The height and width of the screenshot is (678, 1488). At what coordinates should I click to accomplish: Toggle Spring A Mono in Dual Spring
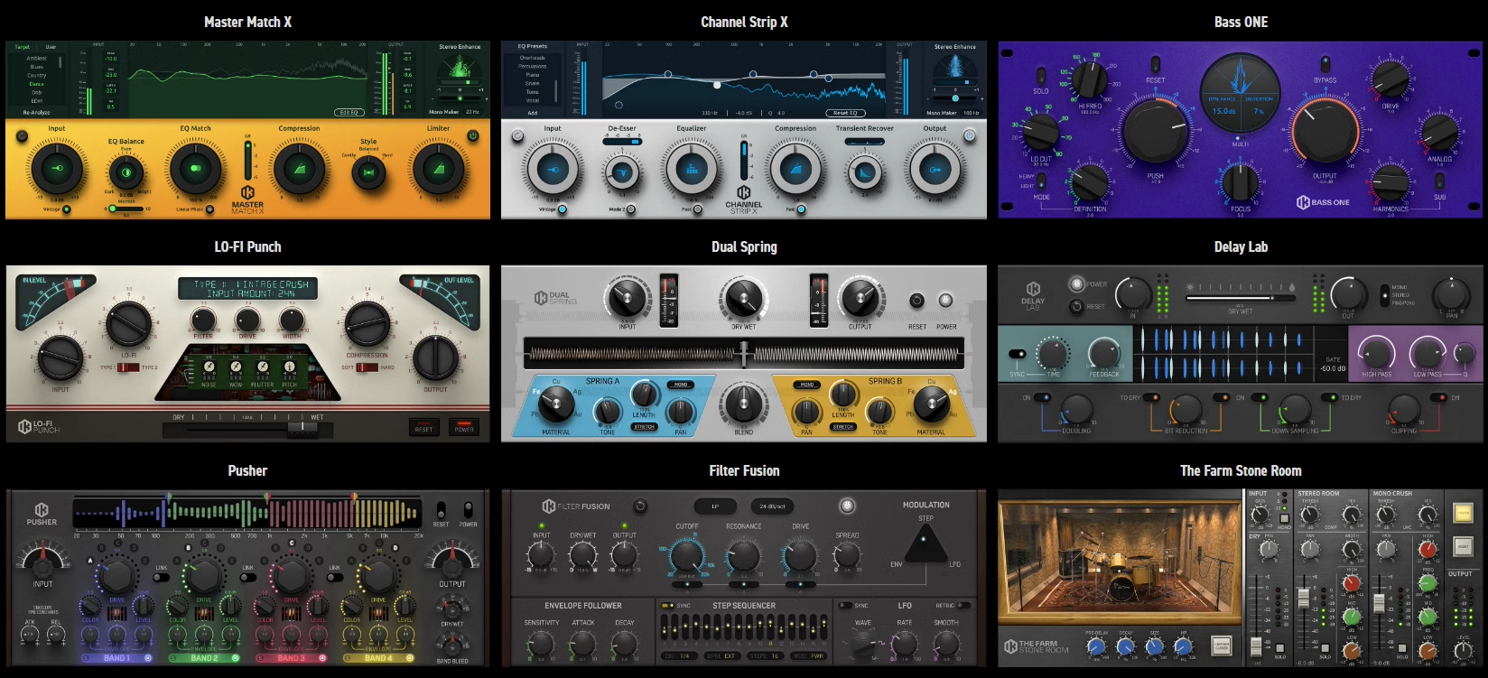click(x=681, y=385)
